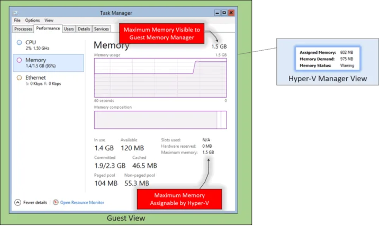Image resolution: width=379 pixels, height=228 pixels.
Task: Select the CPU performance item
Action: pyautogui.click(x=48, y=45)
